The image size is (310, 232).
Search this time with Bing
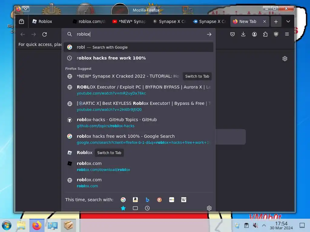tap(147, 200)
